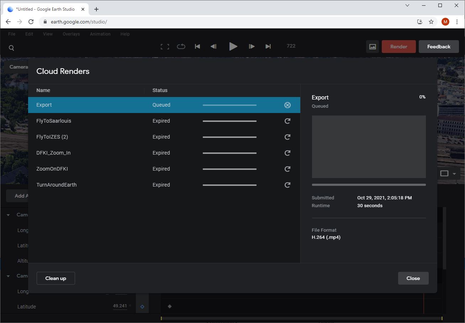Select the FlyToSaarlouis row

point(164,121)
